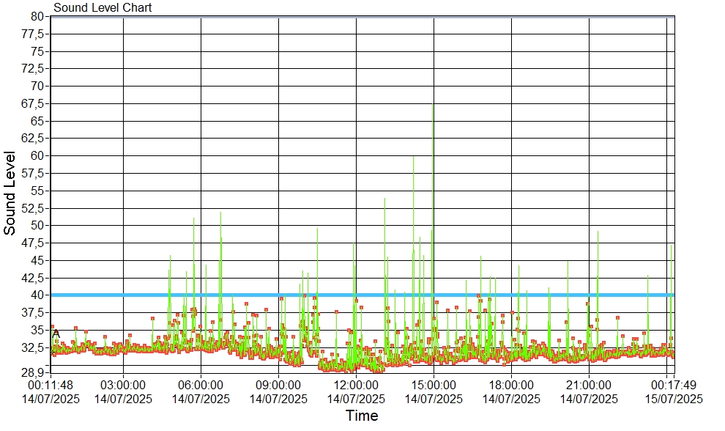This screenshot has width=725, height=431.
Task: Select the 06:00:00 time axis label
Action: tap(201, 384)
